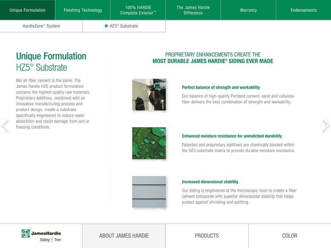Select the HZ5 Substrate sub-tab

(124, 26)
